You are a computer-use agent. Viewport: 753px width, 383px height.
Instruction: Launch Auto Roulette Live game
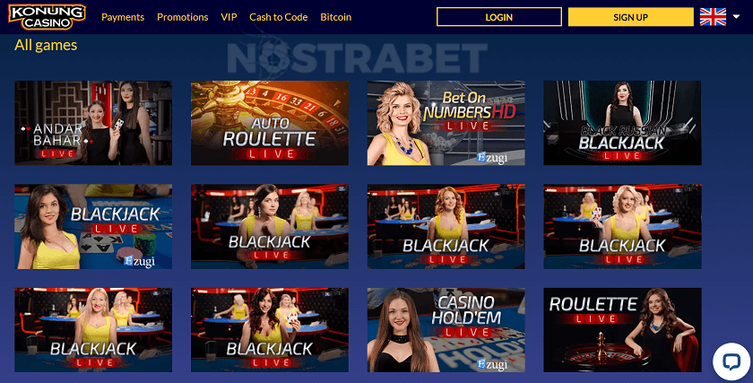click(270, 123)
